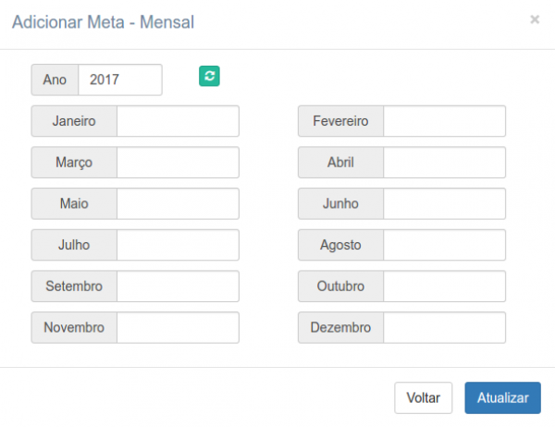Screen dimensions: 555x427
Task: Select the Fevereiro input field
Action: coord(444,121)
